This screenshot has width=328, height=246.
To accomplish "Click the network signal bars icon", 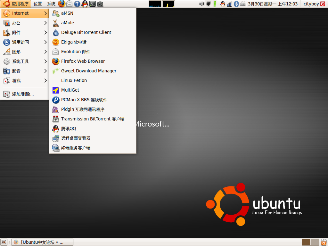I will click(x=229, y=4).
